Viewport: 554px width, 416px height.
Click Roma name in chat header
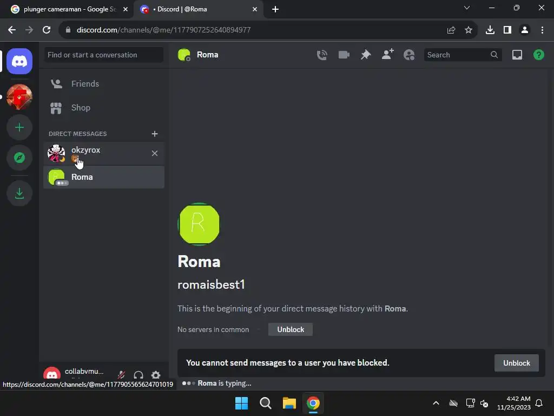207,55
